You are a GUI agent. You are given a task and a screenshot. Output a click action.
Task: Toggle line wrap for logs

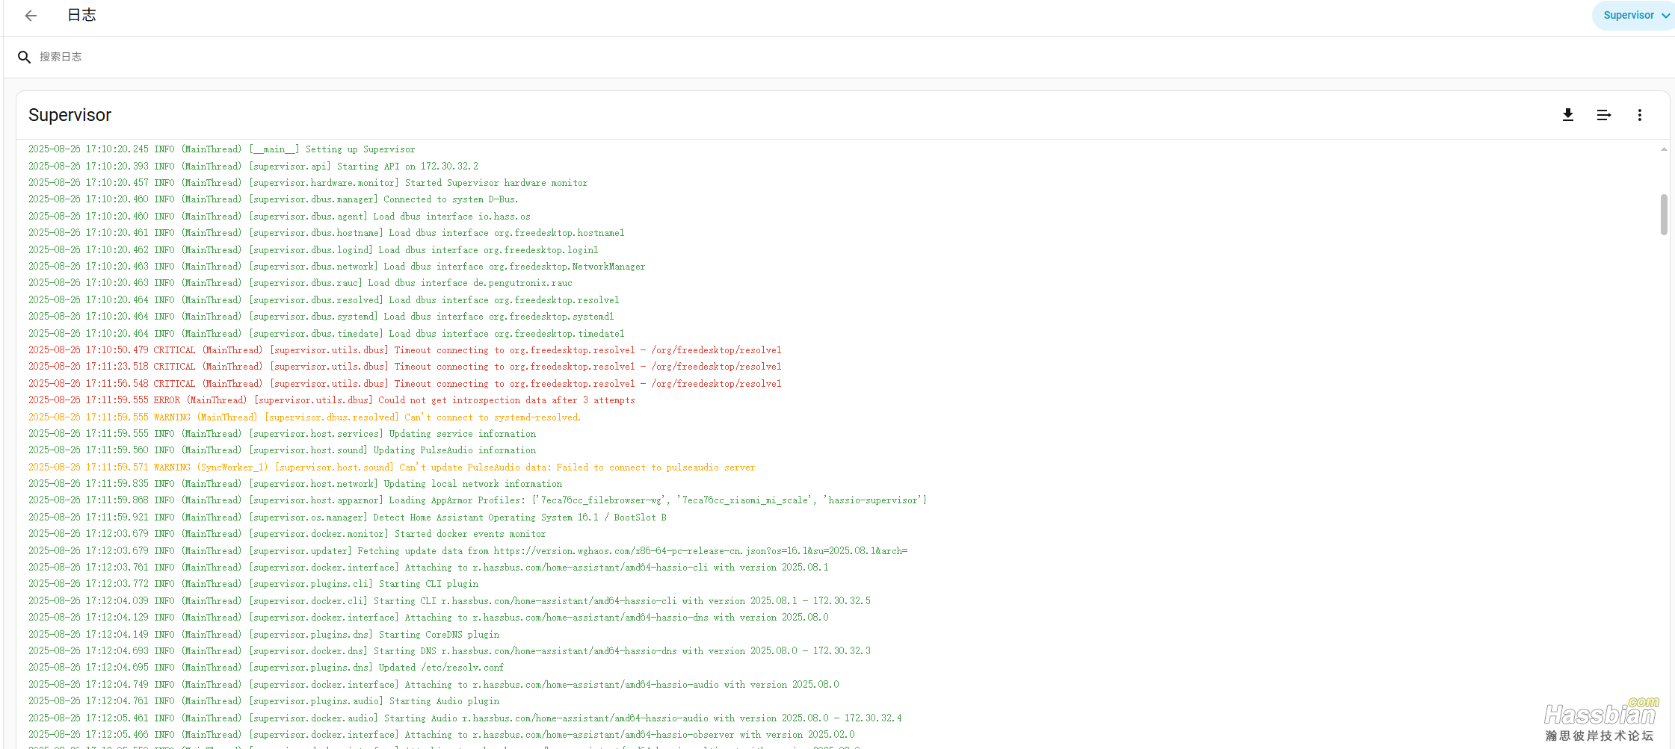coord(1604,115)
